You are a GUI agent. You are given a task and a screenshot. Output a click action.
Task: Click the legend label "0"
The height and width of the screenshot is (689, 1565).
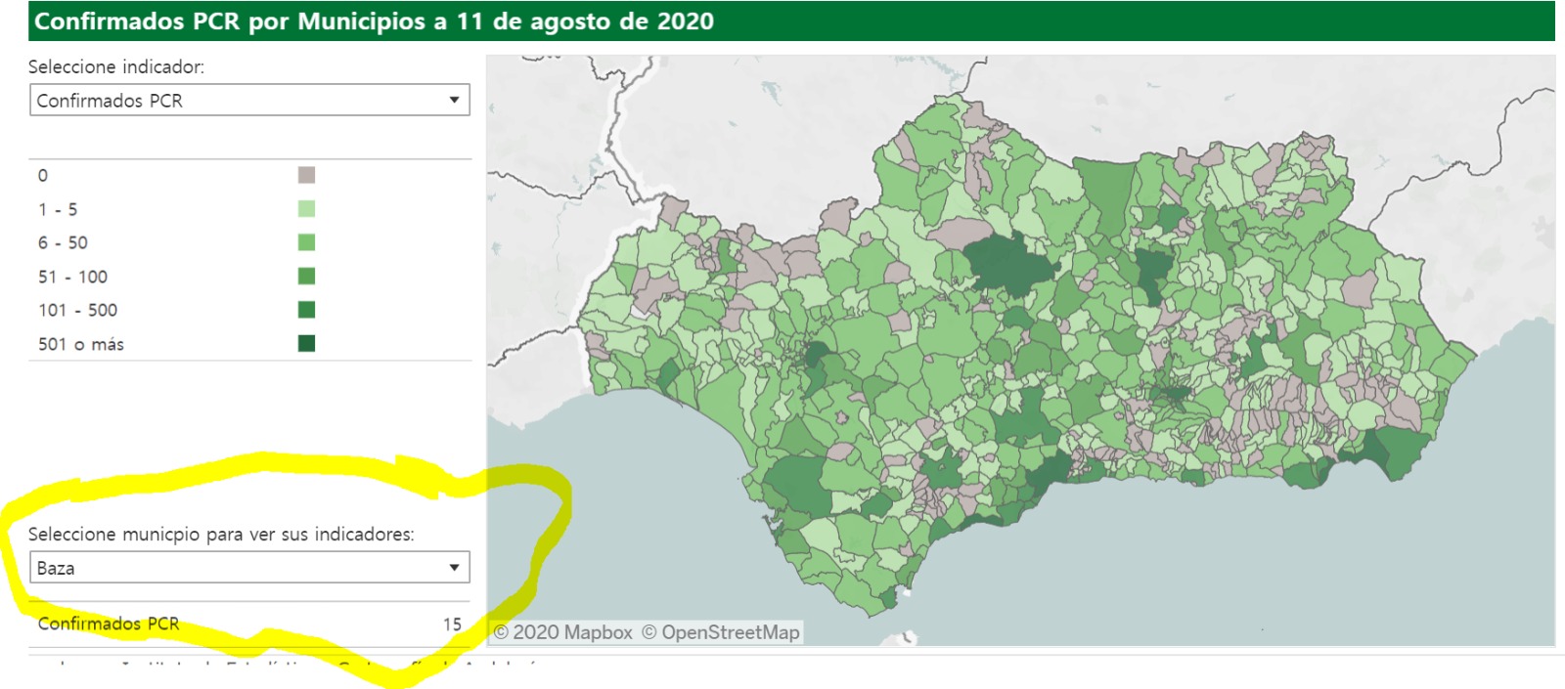click(x=43, y=176)
